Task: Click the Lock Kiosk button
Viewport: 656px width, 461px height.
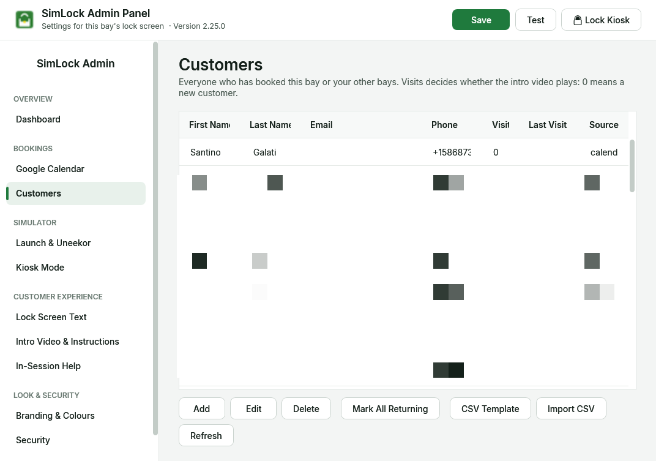Action: [x=601, y=20]
